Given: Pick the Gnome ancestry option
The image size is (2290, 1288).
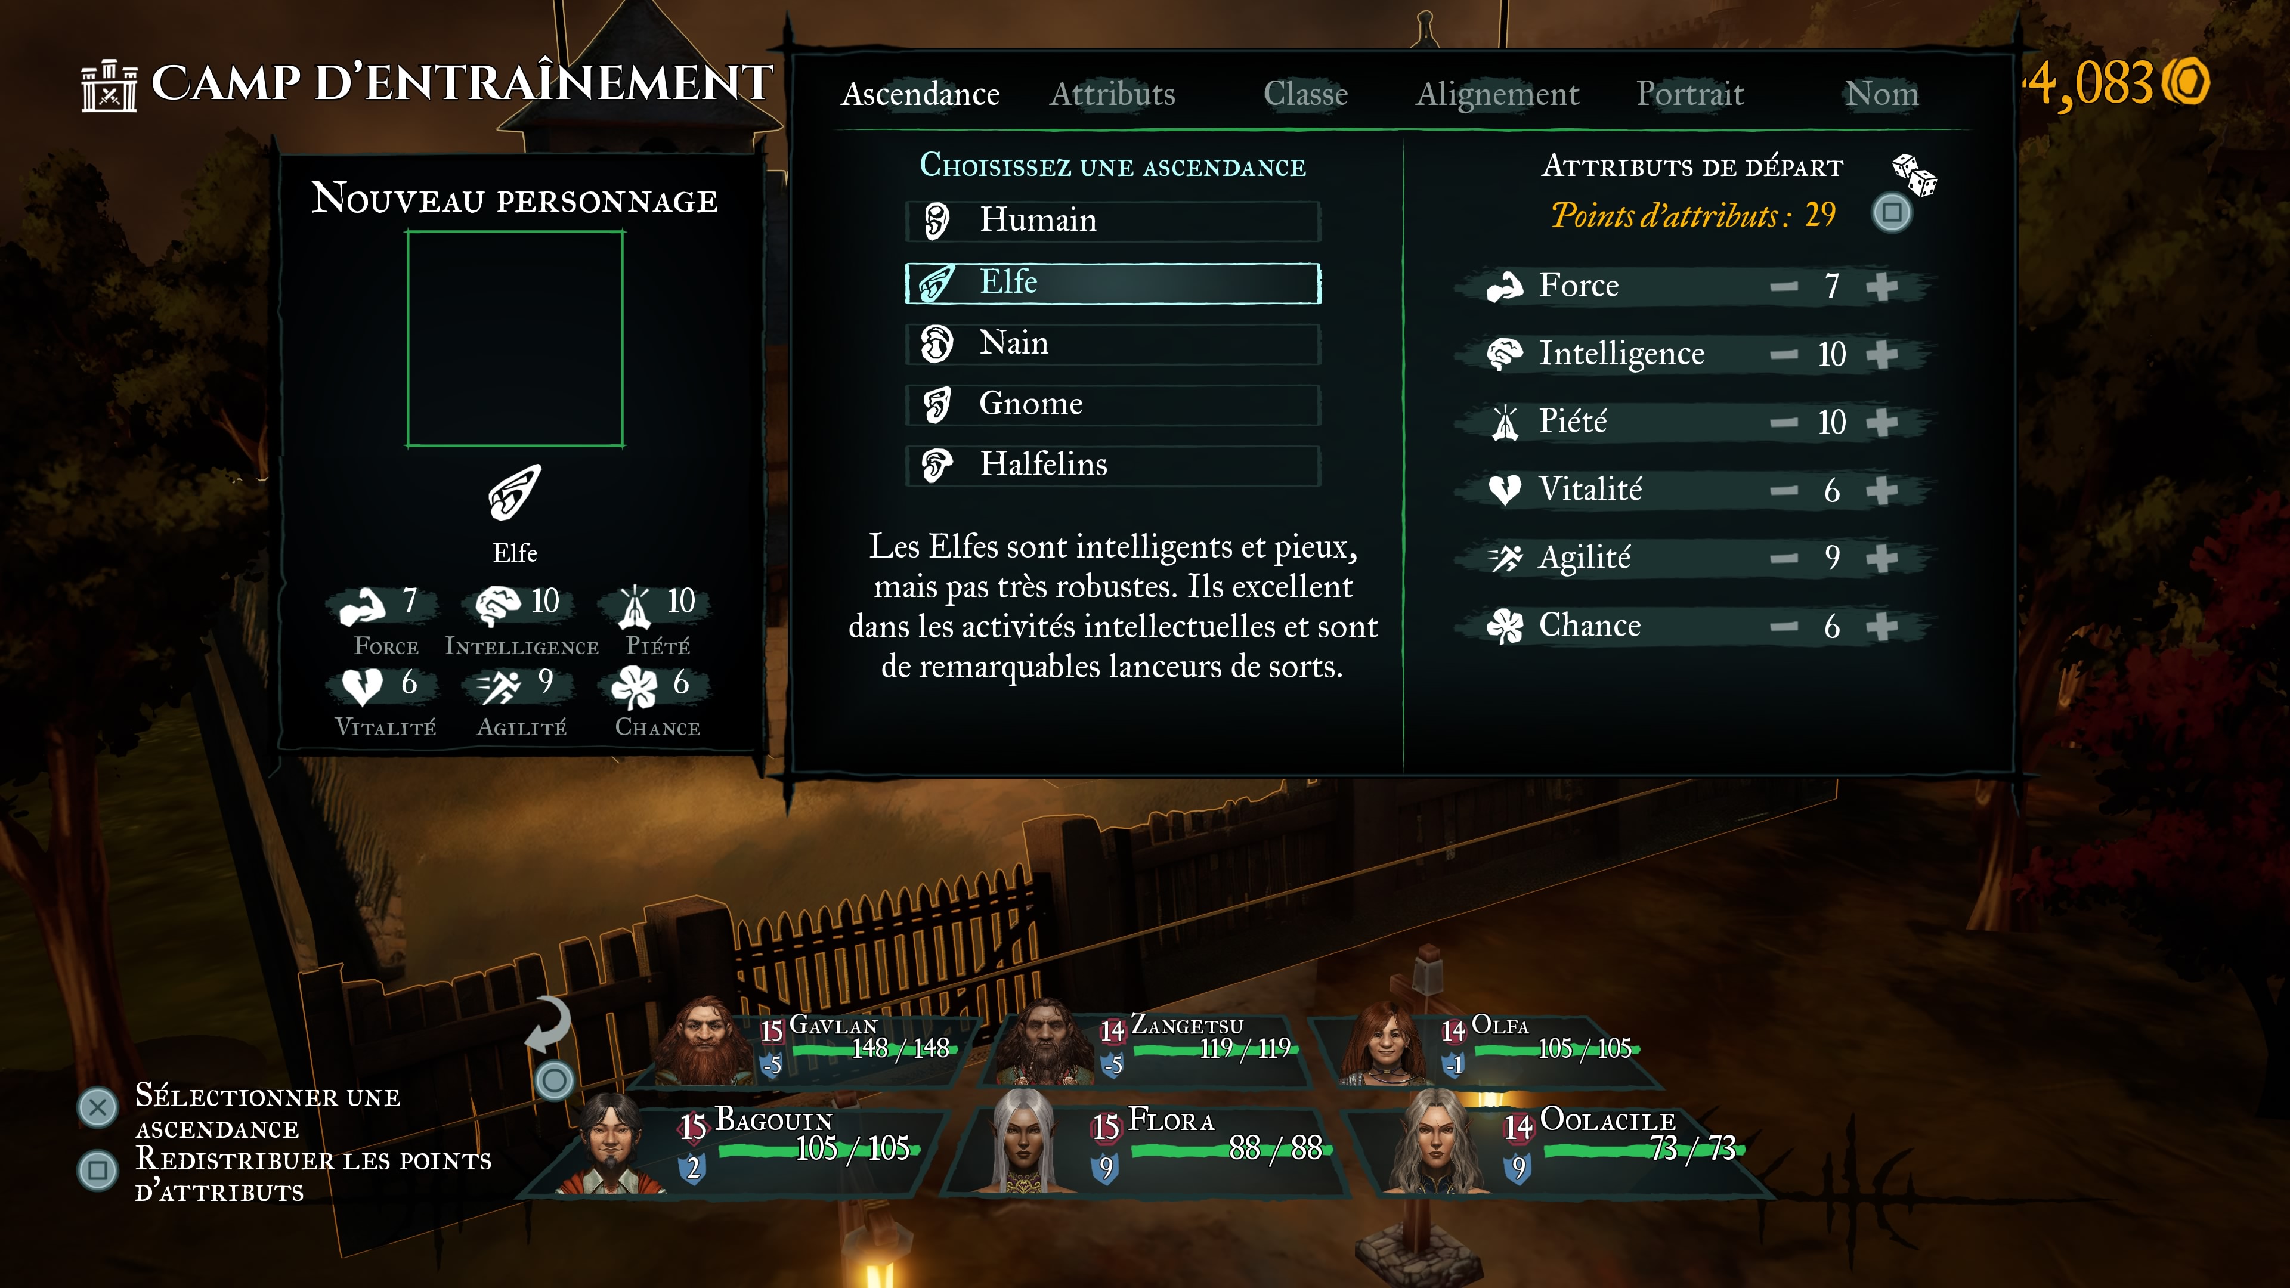Looking at the screenshot, I should click(1113, 404).
